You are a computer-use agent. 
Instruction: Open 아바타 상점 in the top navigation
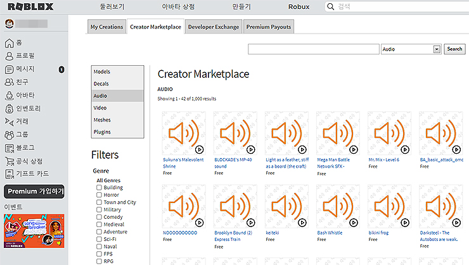click(x=178, y=6)
